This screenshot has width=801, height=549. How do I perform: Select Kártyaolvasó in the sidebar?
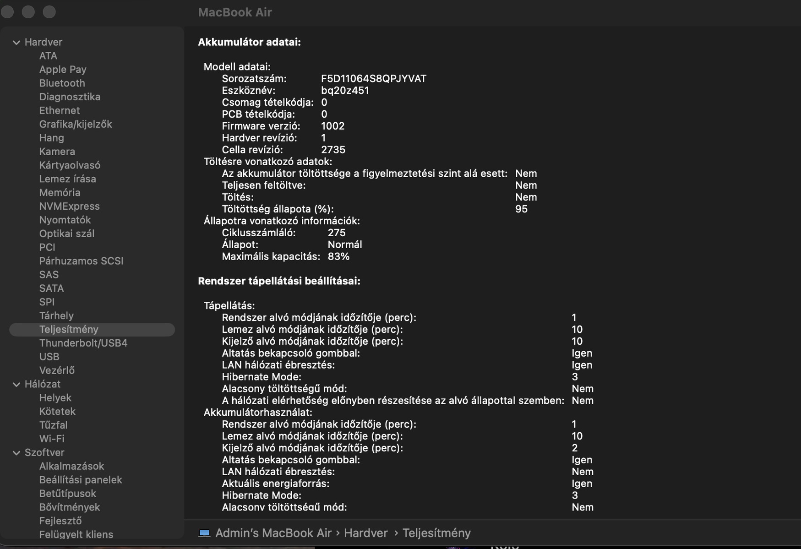pyautogui.click(x=70, y=165)
